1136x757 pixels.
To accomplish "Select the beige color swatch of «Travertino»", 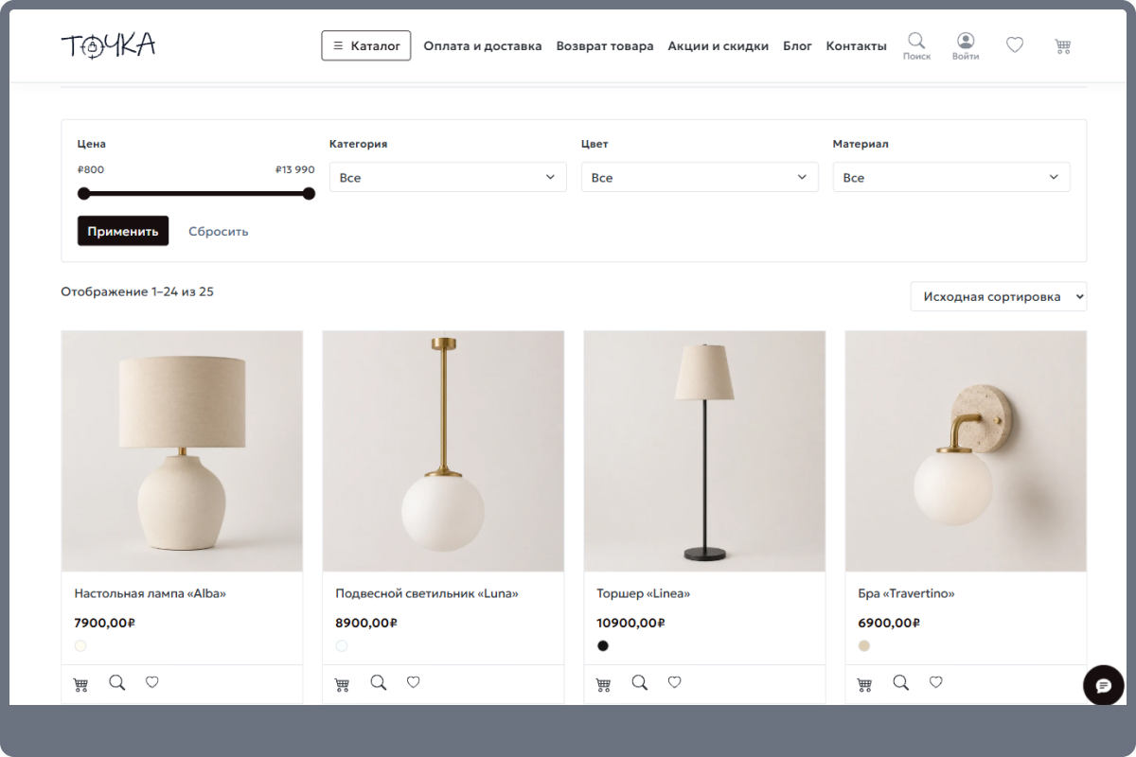I will tap(864, 646).
